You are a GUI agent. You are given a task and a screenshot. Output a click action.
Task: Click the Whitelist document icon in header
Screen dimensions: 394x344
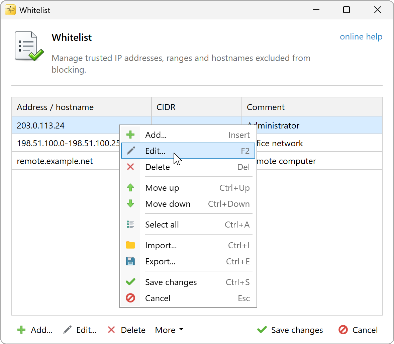pyautogui.click(x=29, y=46)
